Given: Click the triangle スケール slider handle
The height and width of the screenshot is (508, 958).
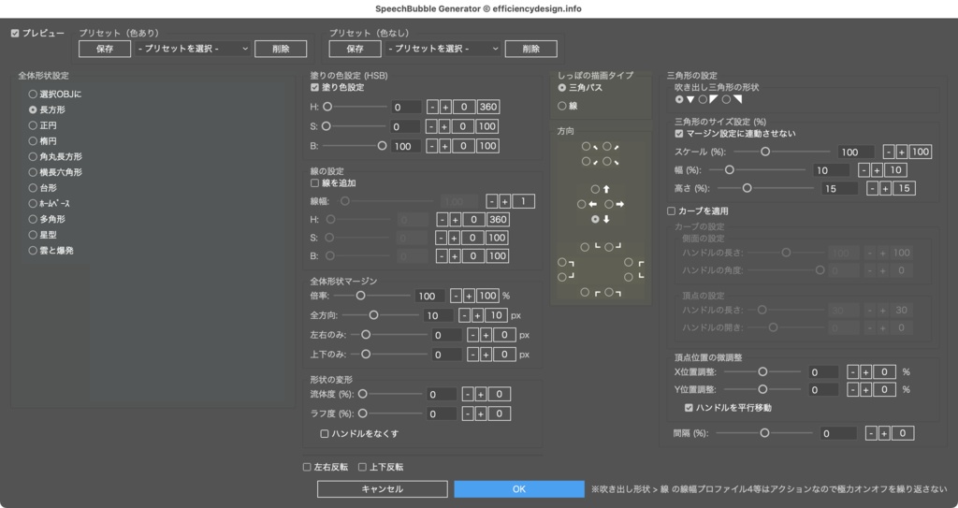Looking at the screenshot, I should click(765, 151).
